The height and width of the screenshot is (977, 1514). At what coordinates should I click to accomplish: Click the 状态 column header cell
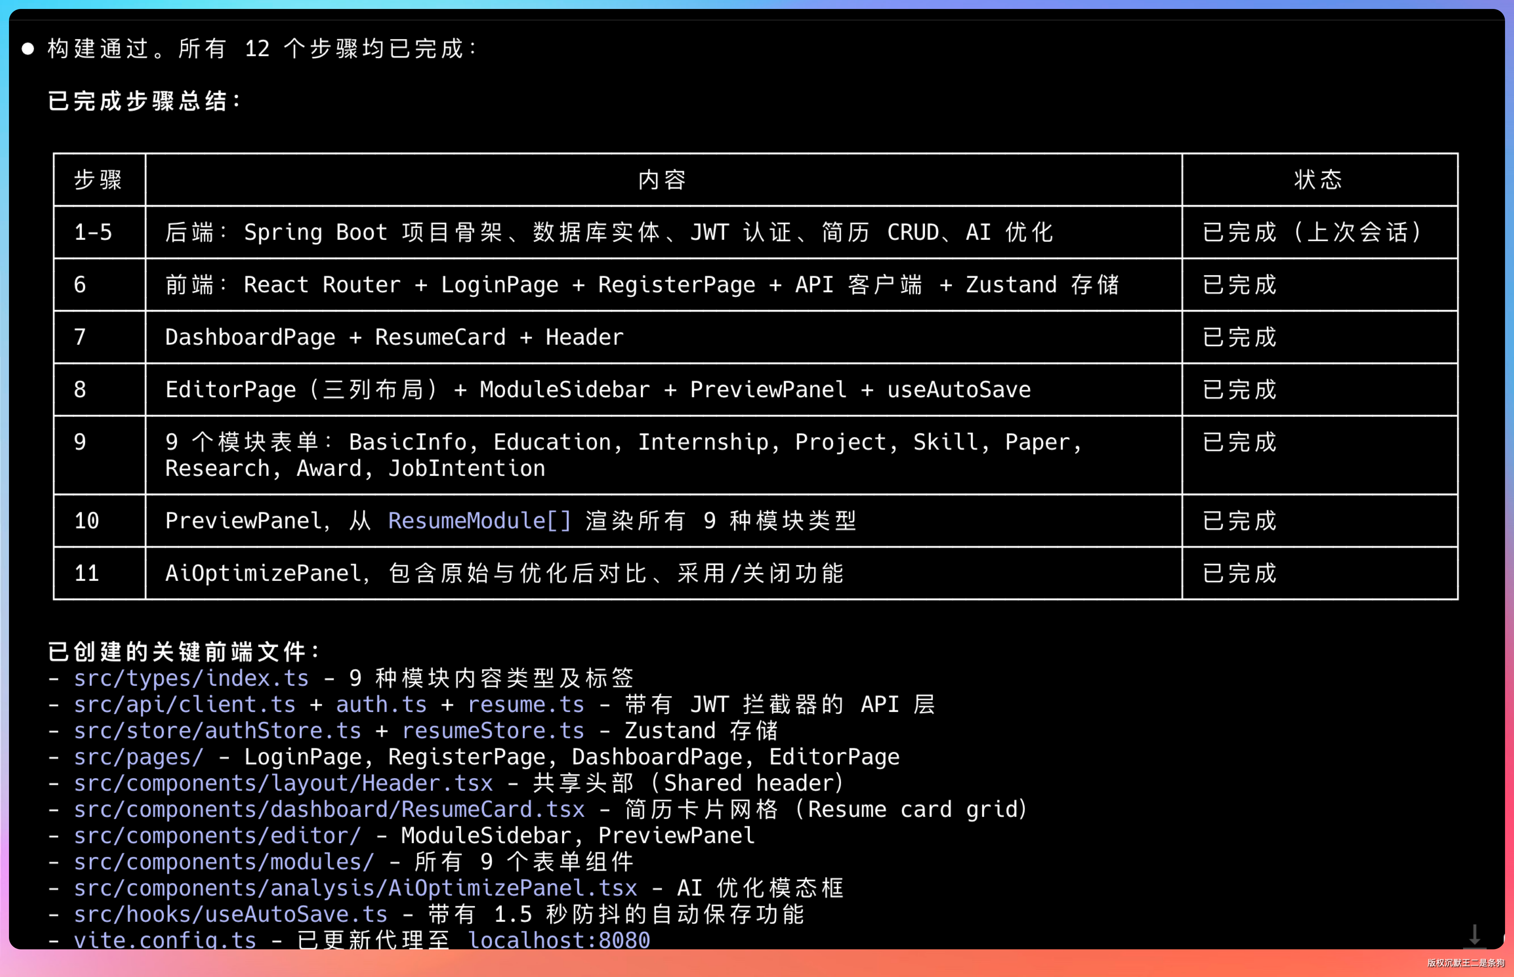click(1319, 179)
